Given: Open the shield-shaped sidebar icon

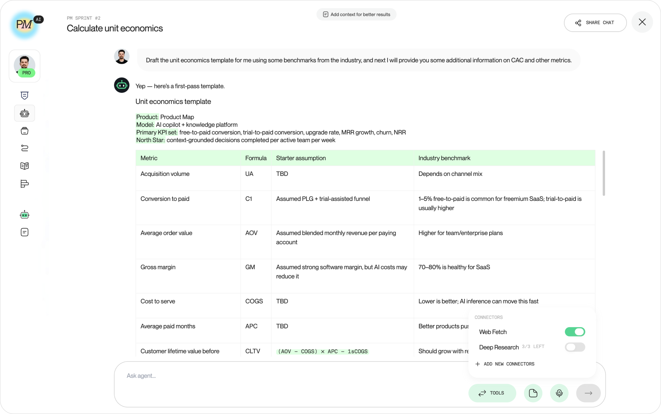Looking at the screenshot, I should 24,96.
